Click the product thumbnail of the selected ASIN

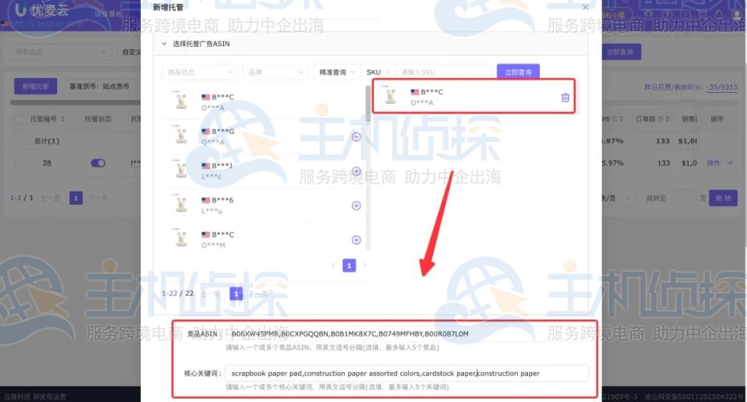[390, 96]
